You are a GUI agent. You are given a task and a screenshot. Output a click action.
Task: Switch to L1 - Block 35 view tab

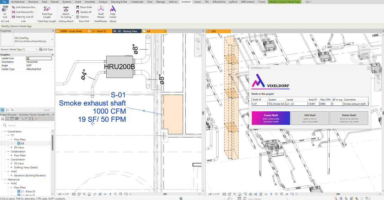tap(99, 31)
